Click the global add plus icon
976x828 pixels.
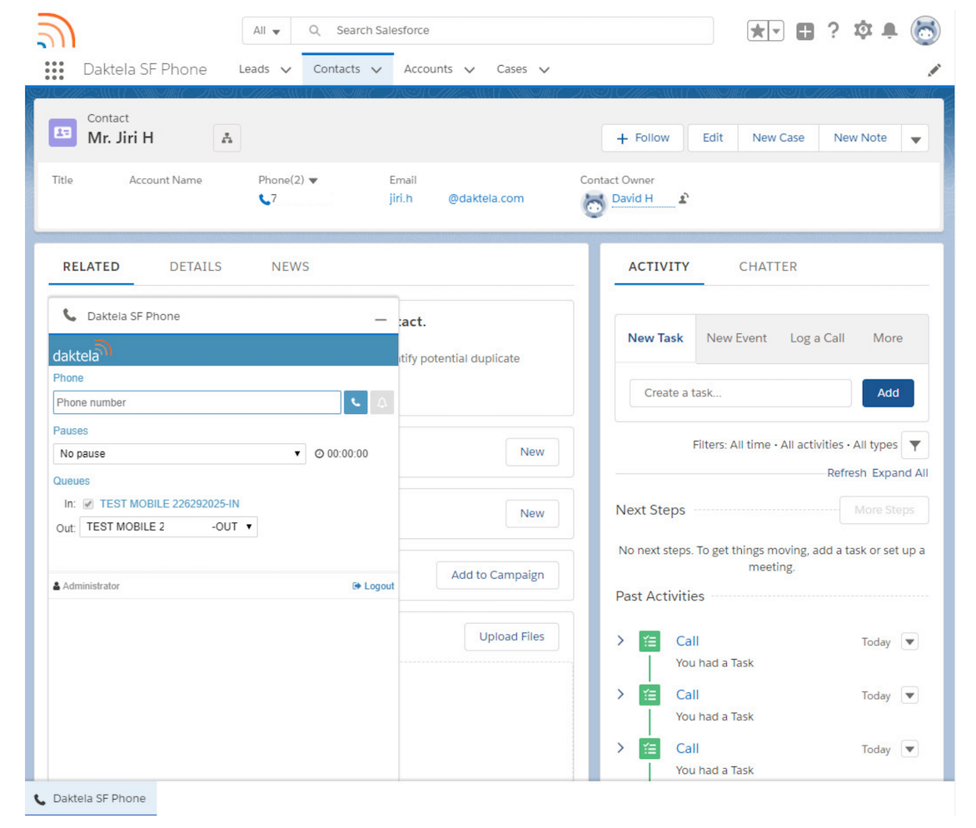(x=804, y=32)
